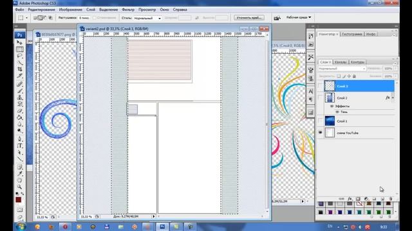The height and width of the screenshot is (231, 412).
Task: Pick the teal swatch in Styles panel
Action: [x=359, y=212]
